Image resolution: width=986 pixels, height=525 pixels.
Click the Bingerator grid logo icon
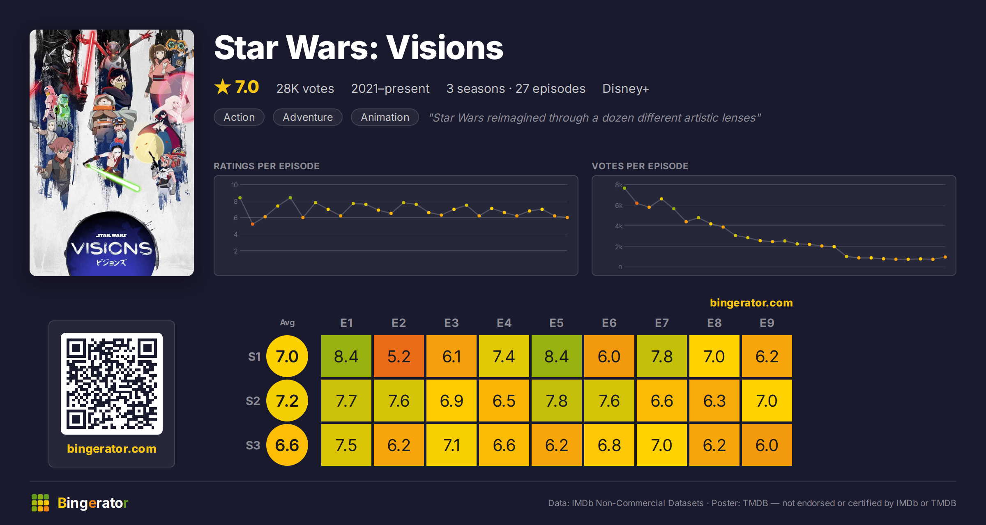click(40, 503)
